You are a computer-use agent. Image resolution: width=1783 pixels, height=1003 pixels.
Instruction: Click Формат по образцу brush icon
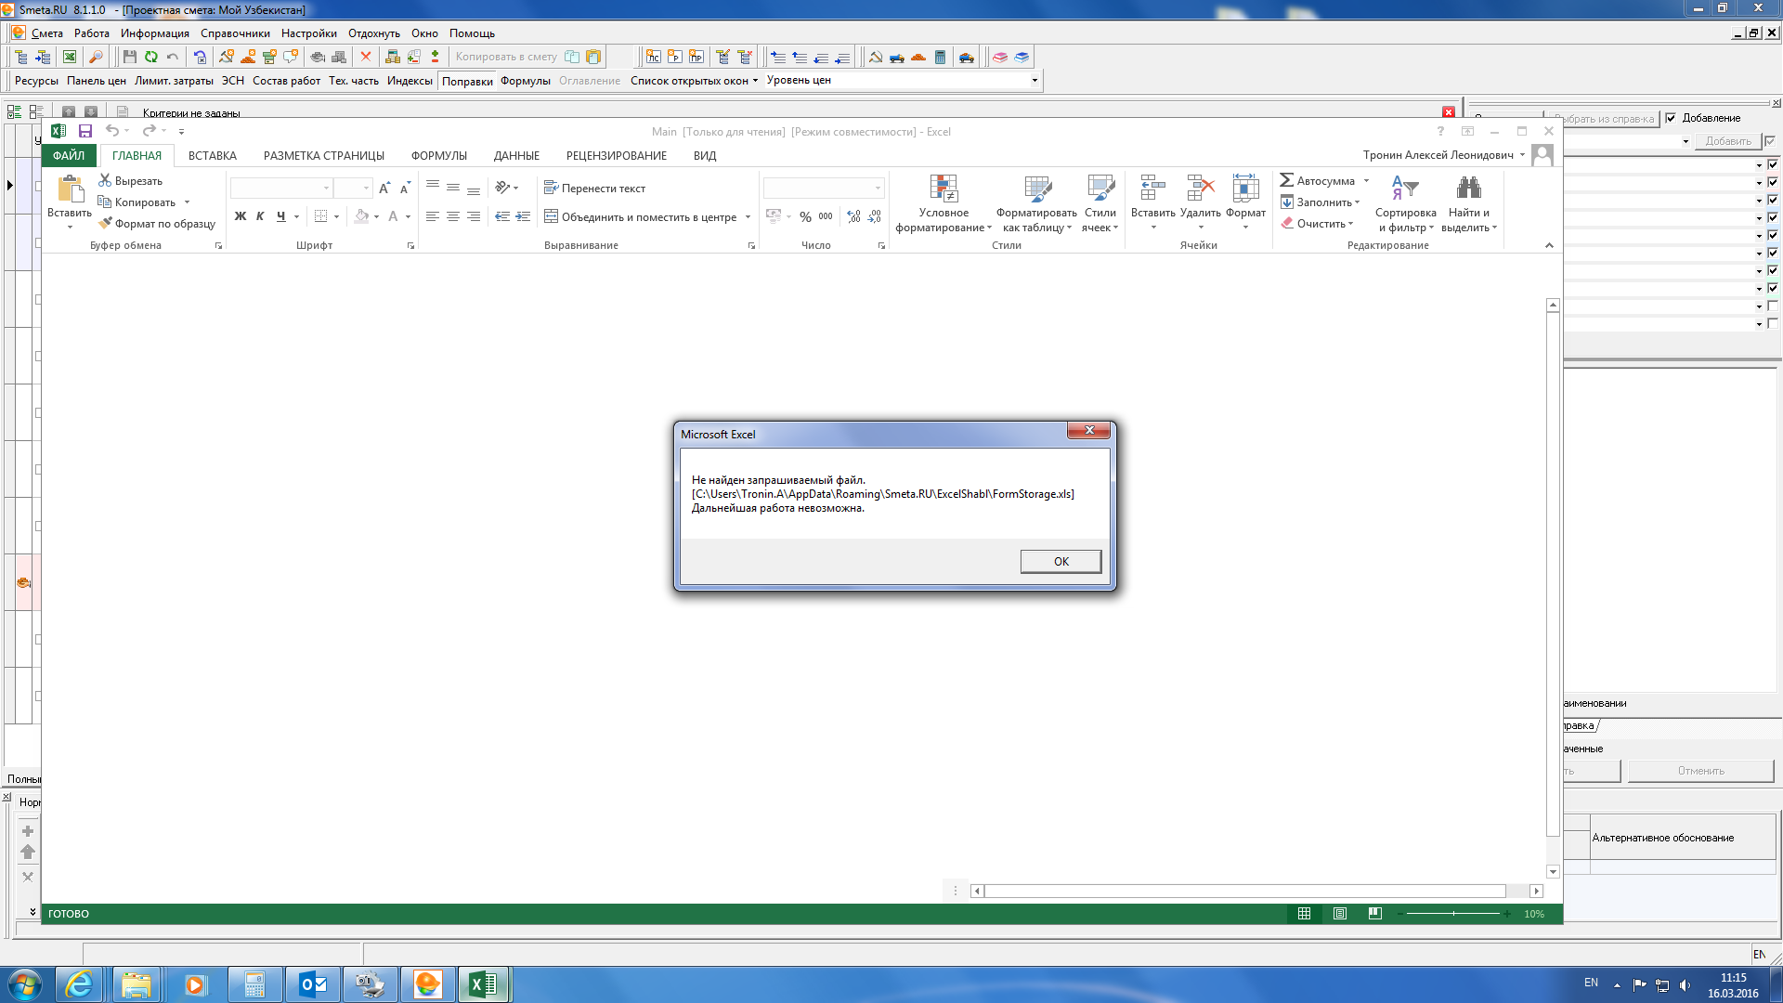(105, 223)
